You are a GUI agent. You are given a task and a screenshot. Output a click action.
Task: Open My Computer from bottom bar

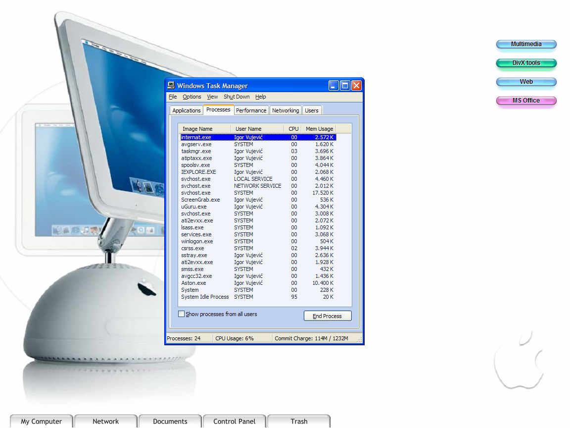tap(42, 422)
